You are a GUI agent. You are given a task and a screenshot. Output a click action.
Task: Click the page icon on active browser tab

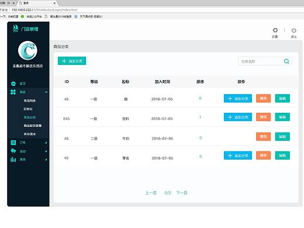coord(20,3)
